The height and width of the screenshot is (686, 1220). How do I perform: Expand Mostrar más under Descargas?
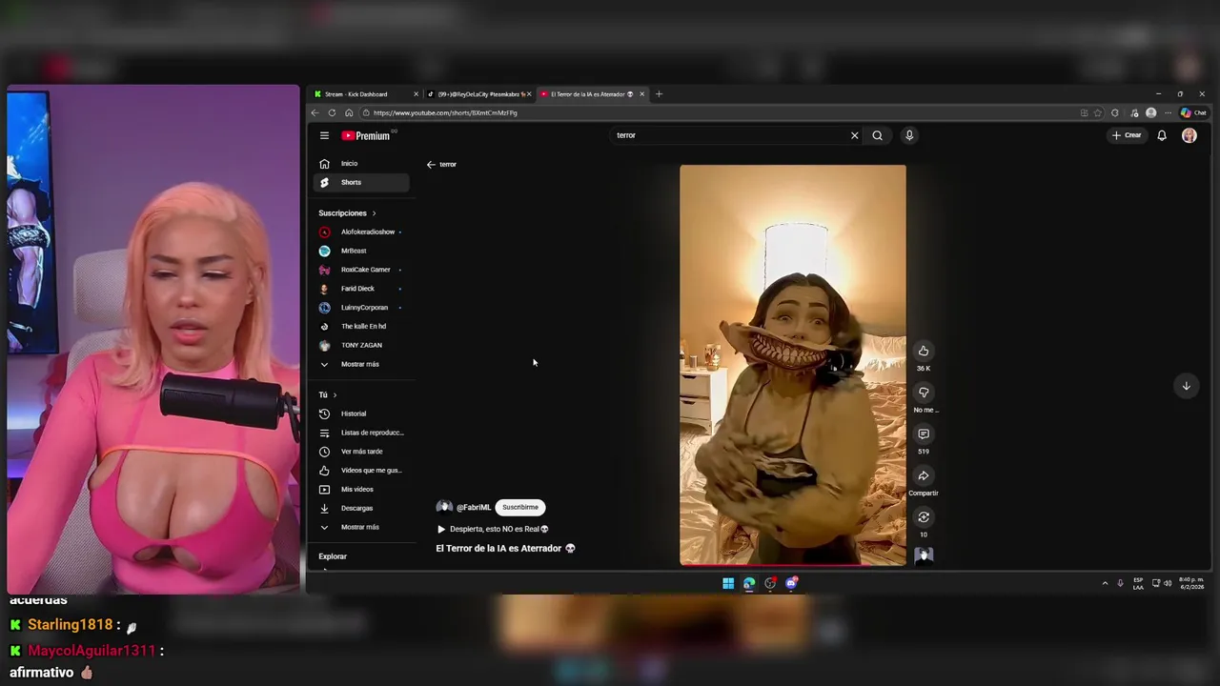(362, 527)
